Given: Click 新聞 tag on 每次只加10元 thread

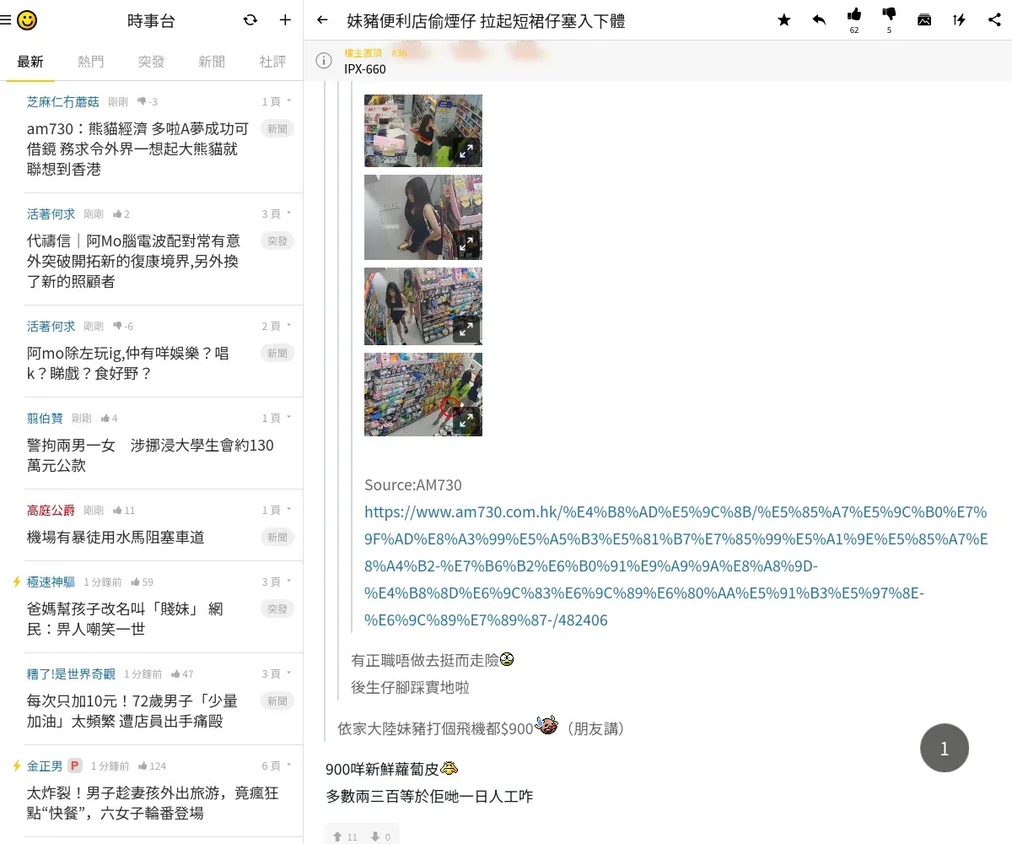Looking at the screenshot, I should click(x=277, y=701).
